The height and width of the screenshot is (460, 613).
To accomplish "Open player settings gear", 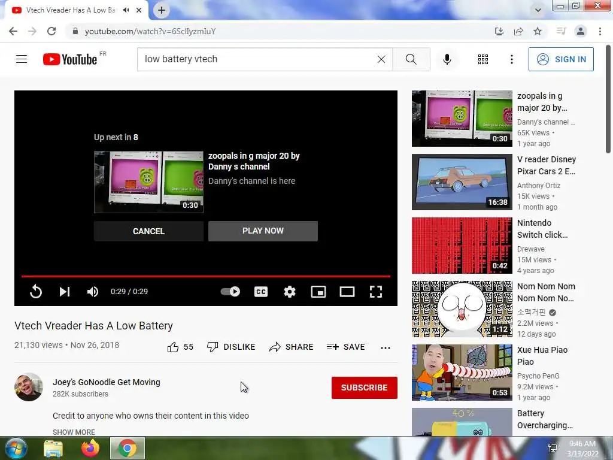I will (x=290, y=292).
